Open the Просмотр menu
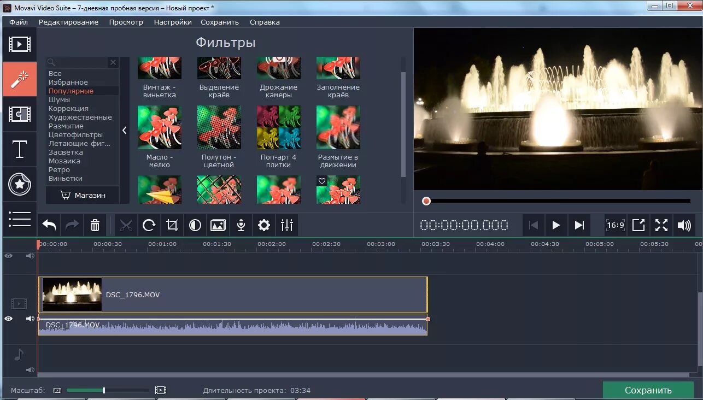Screen dimensions: 703x400 tap(126, 22)
